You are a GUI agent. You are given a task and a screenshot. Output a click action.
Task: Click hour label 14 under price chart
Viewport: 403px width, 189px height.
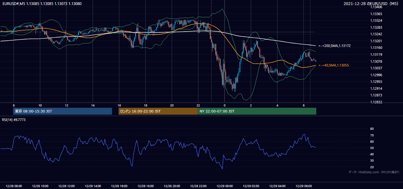coord(93,105)
